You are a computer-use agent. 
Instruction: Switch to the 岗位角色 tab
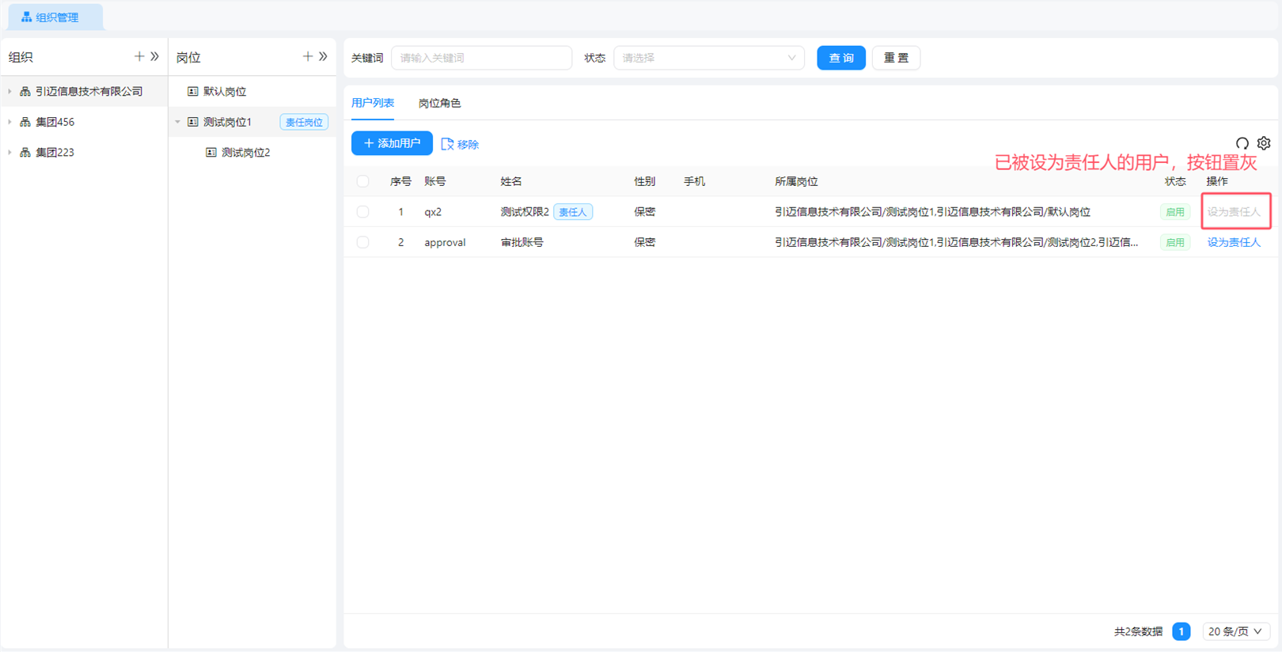pos(439,104)
